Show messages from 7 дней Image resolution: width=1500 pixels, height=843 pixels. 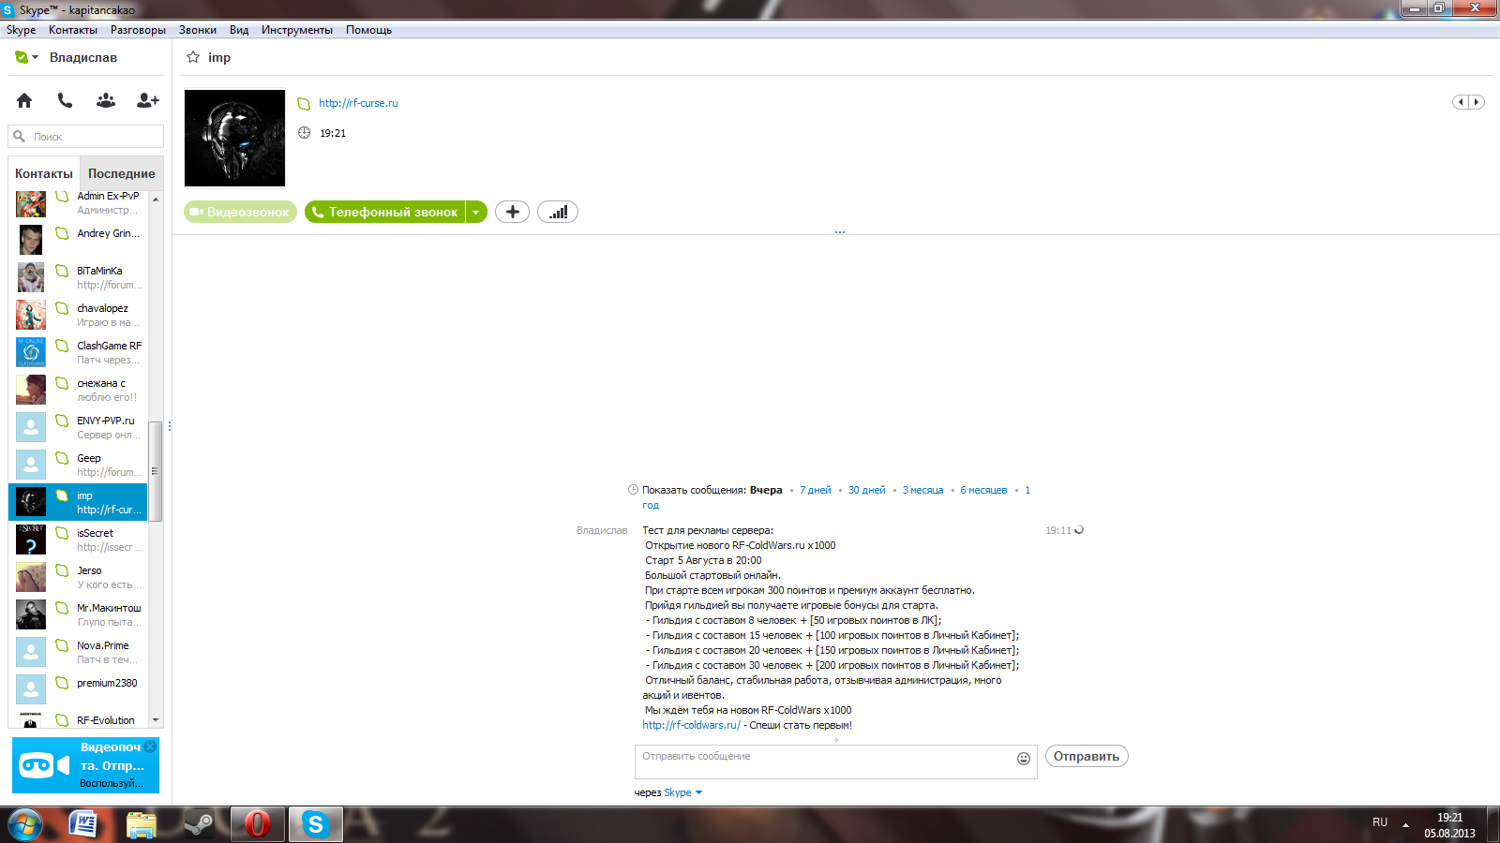pos(816,490)
